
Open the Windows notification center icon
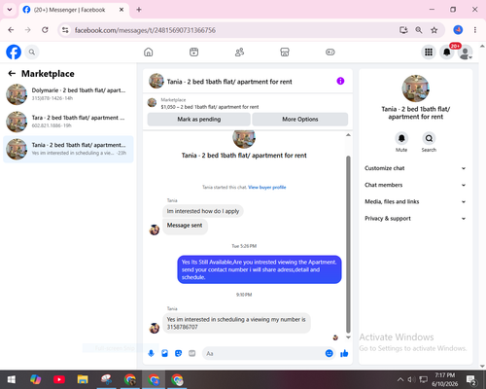tap(471, 379)
